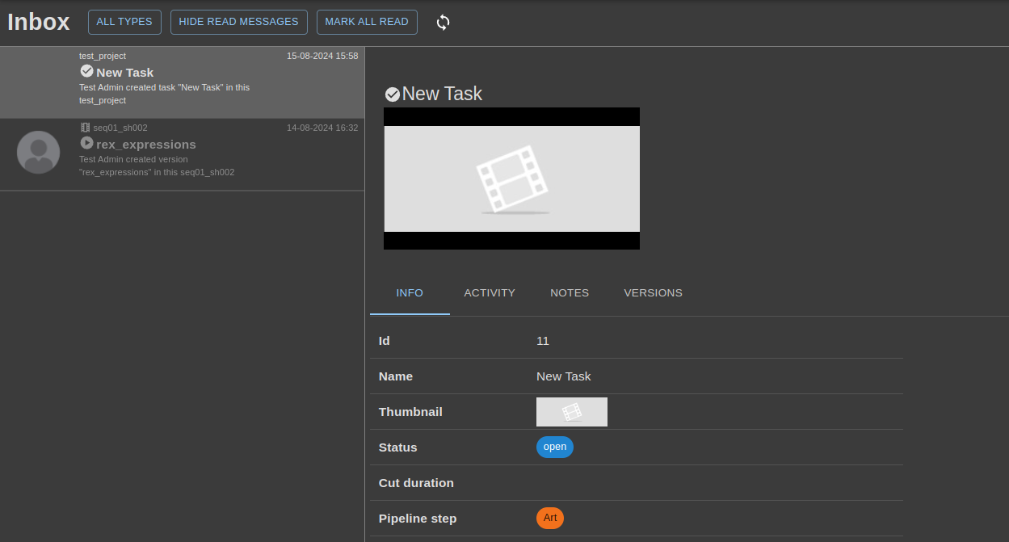This screenshot has height=542, width=1009.
Task: Click the checkmark icon beside New Task heading
Action: [x=393, y=95]
